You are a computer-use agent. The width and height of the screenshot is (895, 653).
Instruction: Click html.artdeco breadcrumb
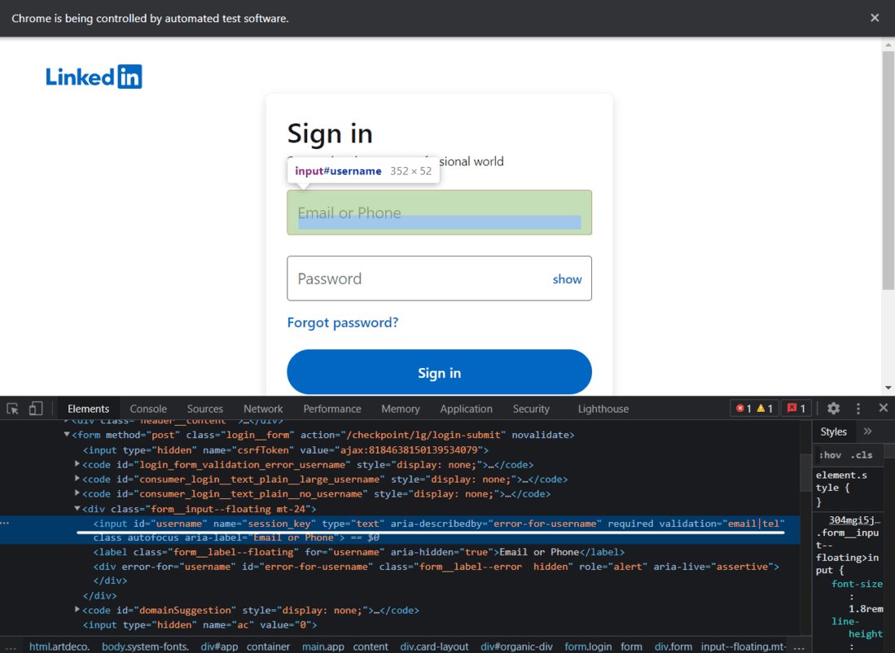pos(59,646)
